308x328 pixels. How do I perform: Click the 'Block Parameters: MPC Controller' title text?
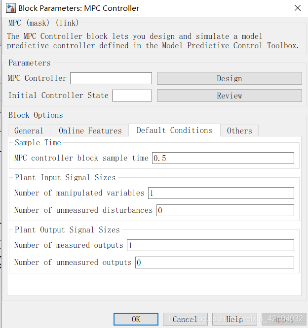pos(78,8)
